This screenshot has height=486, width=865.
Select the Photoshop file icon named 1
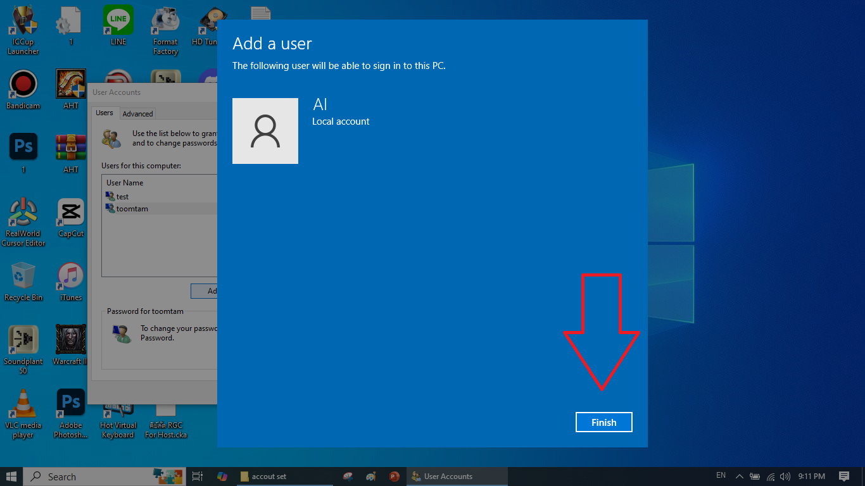tap(23, 153)
